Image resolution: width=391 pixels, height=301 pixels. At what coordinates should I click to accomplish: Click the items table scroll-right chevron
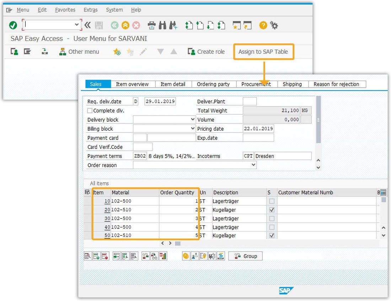pyautogui.click(x=170, y=243)
